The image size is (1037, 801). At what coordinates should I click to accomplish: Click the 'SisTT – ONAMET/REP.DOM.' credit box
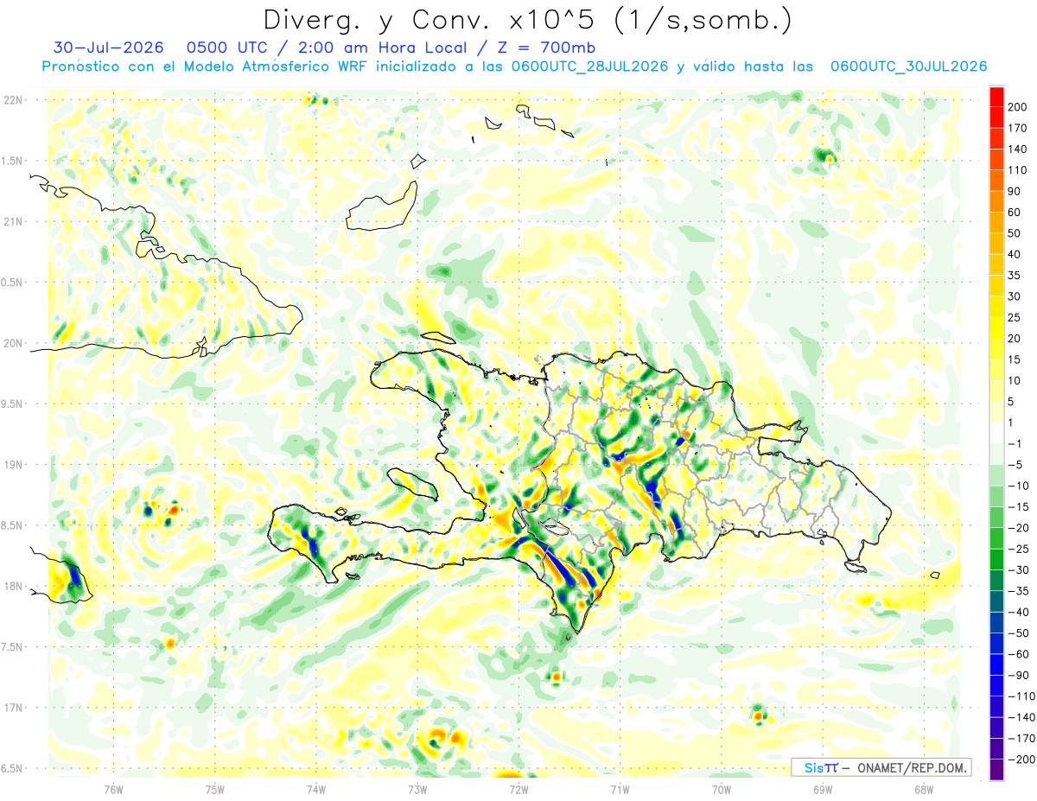(881, 767)
